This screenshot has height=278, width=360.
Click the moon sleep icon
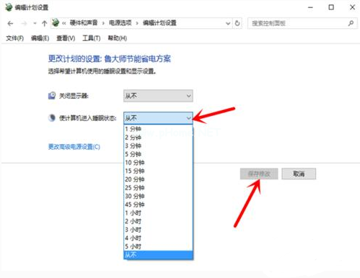pos(52,118)
